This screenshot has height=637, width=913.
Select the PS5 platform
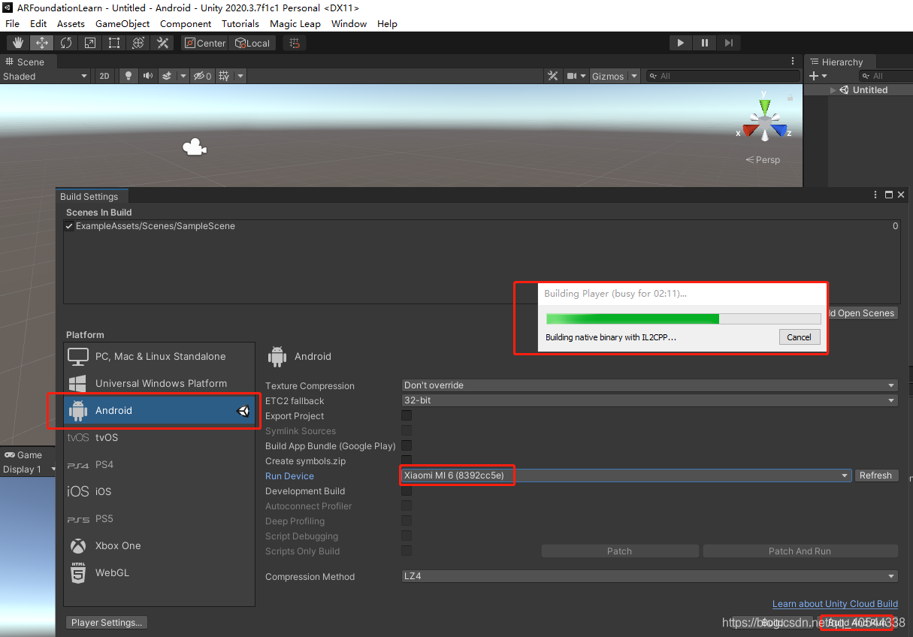pos(159,518)
